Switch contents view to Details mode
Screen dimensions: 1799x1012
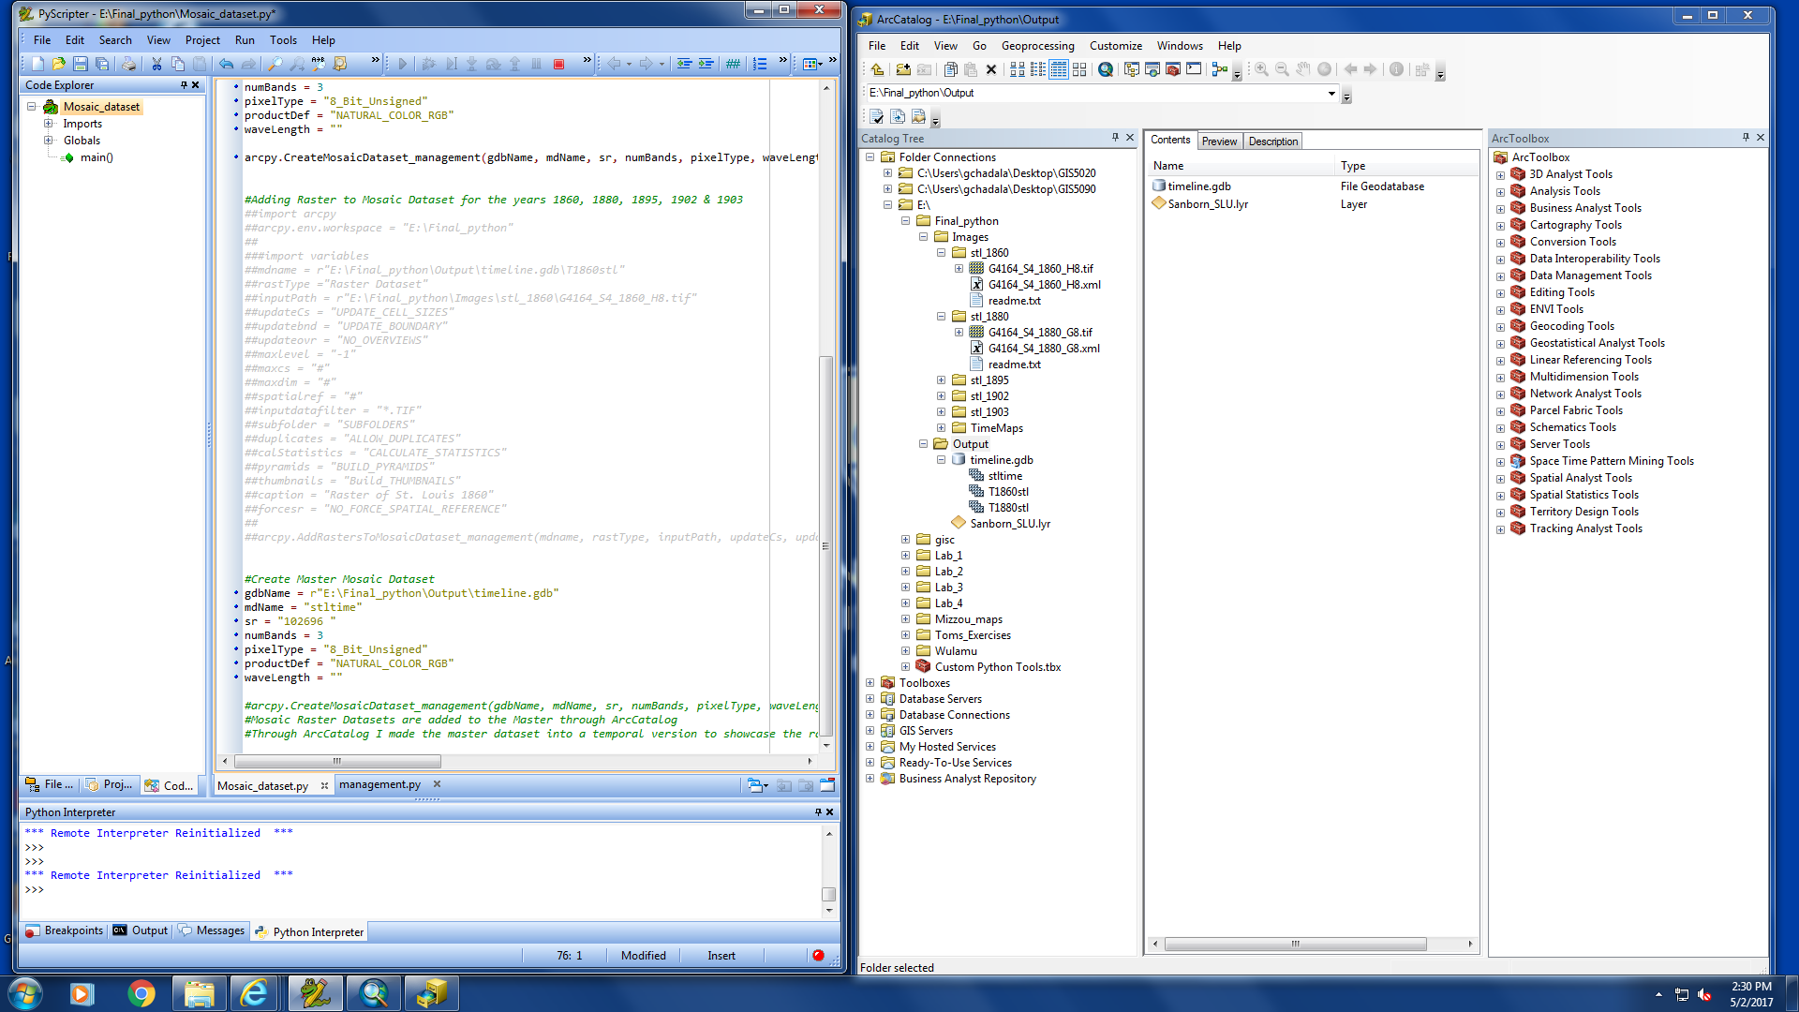click(x=1059, y=69)
